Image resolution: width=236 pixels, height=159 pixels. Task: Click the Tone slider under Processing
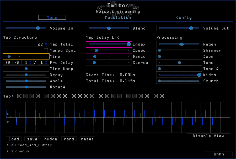tap(179, 63)
